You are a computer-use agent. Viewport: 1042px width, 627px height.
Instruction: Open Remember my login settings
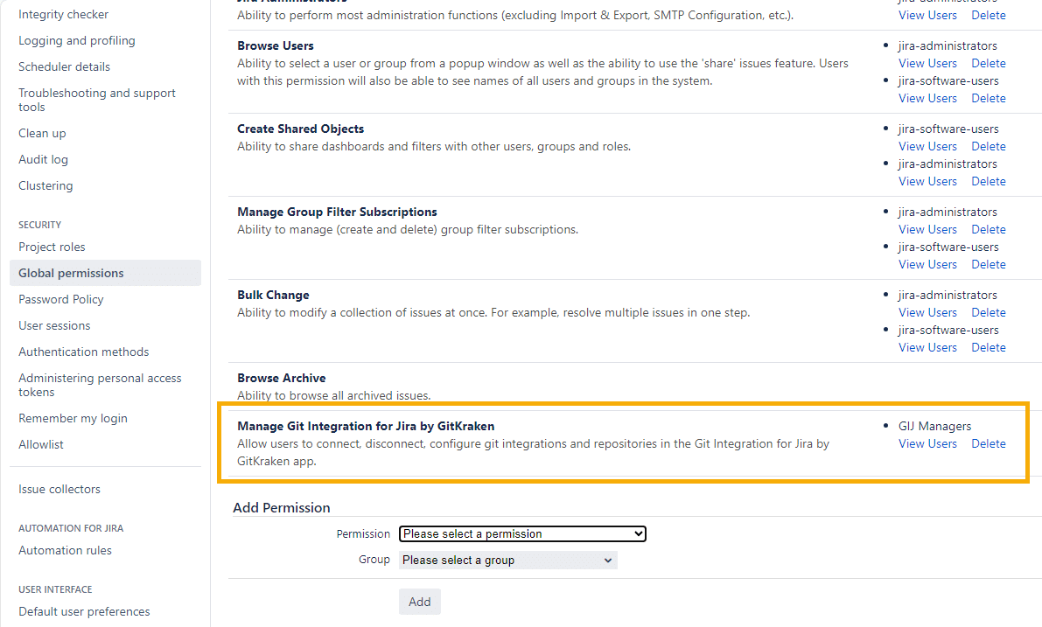[x=73, y=418]
